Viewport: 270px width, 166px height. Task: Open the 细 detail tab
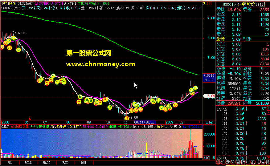[x=218, y=162]
